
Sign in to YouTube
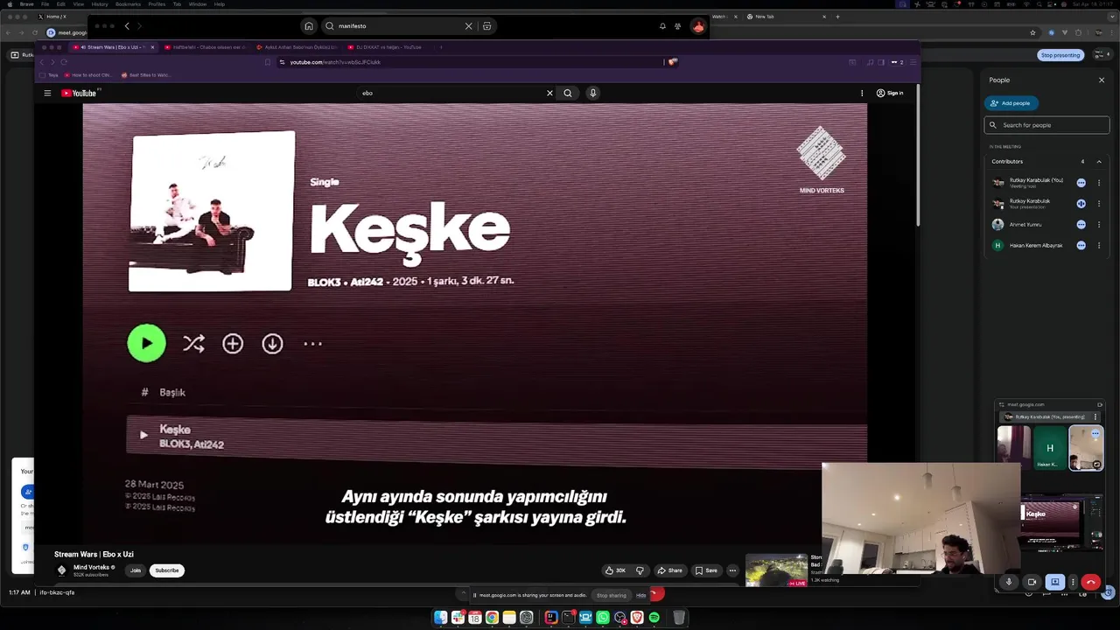[890, 93]
